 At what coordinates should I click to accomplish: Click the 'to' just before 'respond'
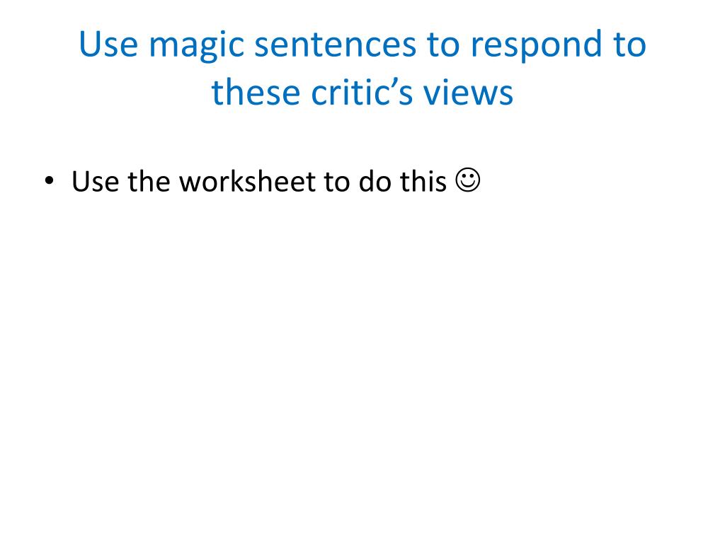click(443, 45)
